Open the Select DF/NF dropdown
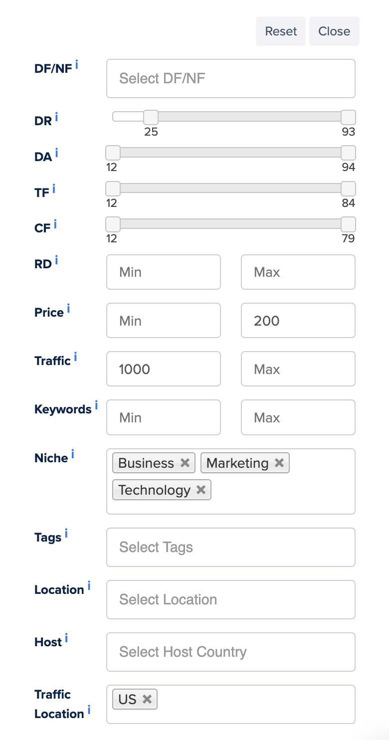 (230, 78)
